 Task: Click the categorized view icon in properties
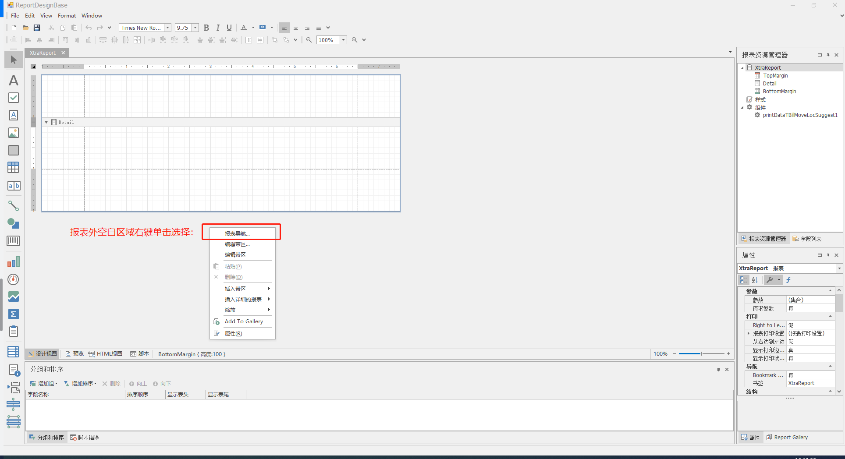click(x=744, y=280)
